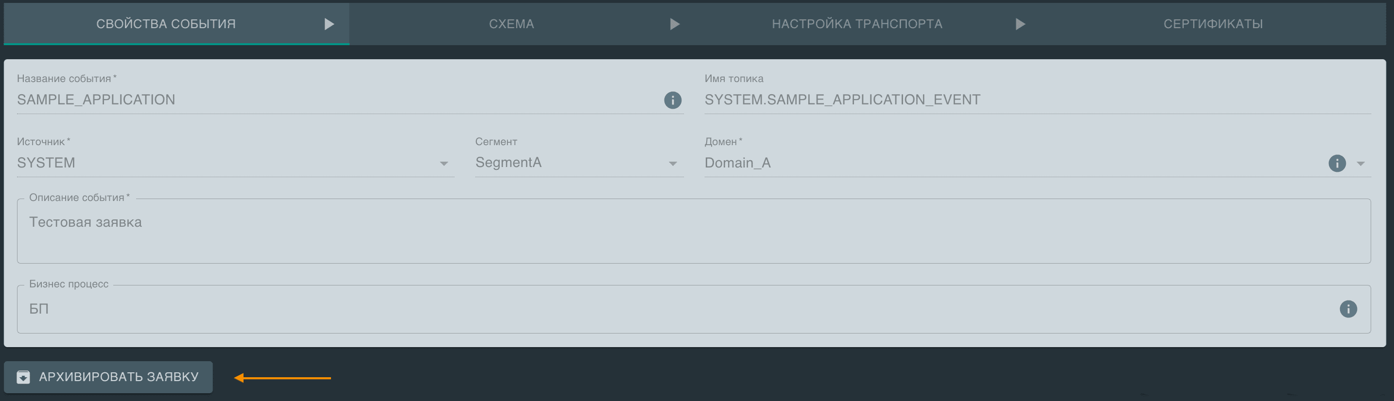Click arrow icon after СХЕМА tab
Screen dimensions: 1394x401
point(674,24)
